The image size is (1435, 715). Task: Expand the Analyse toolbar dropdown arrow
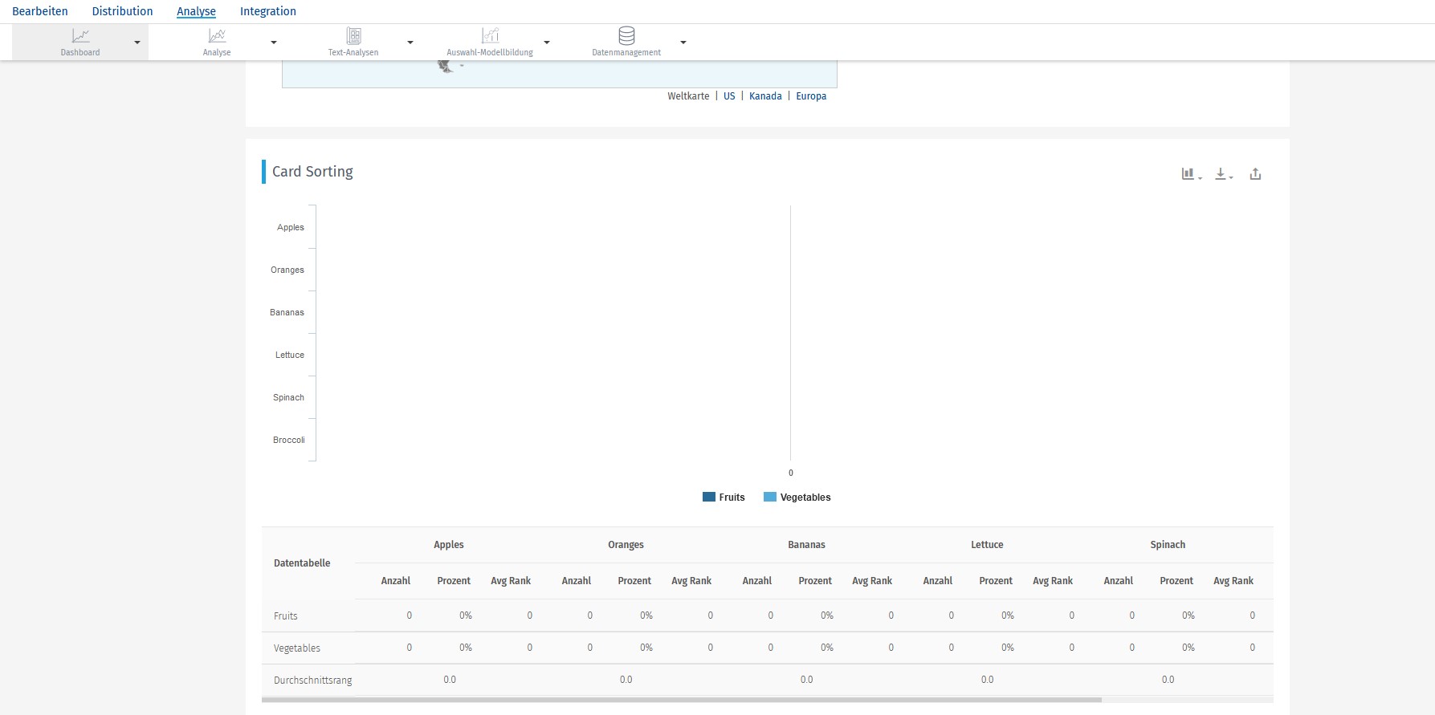coord(274,43)
